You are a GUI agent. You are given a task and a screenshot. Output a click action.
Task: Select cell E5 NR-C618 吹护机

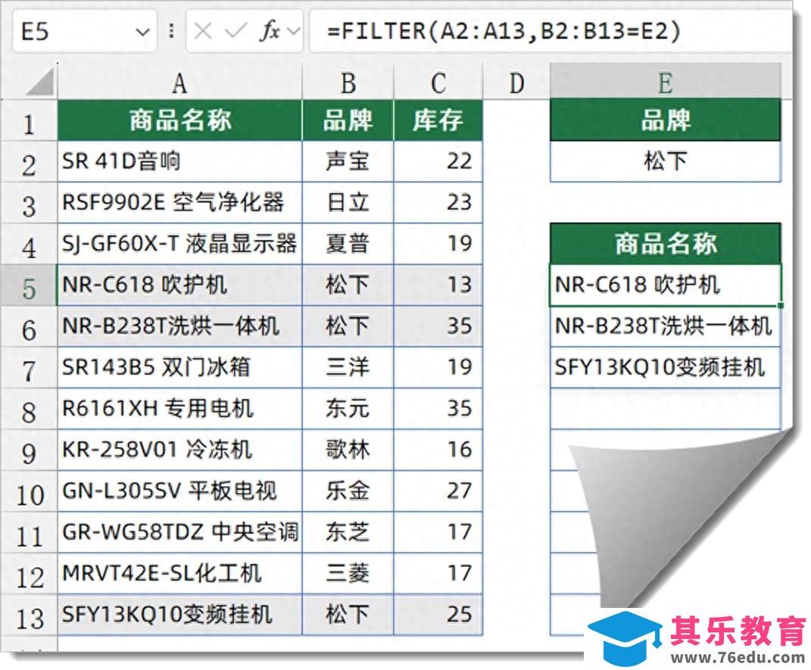point(665,285)
